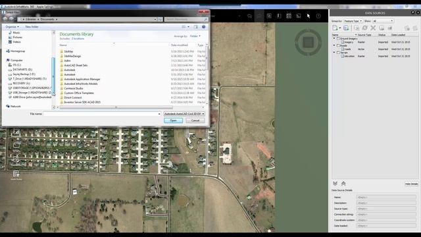This screenshot has width=421, height=237.
Task: Click the collapse-all double chevron down icon
Action: point(335,184)
